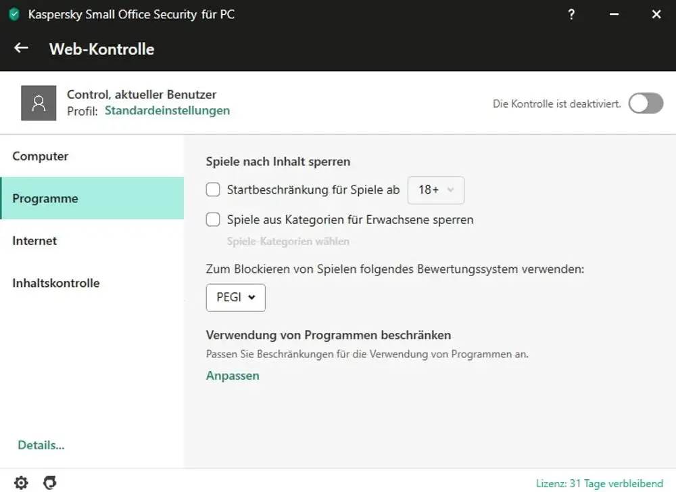
Task: Click the user avatar icon
Action: (x=39, y=103)
